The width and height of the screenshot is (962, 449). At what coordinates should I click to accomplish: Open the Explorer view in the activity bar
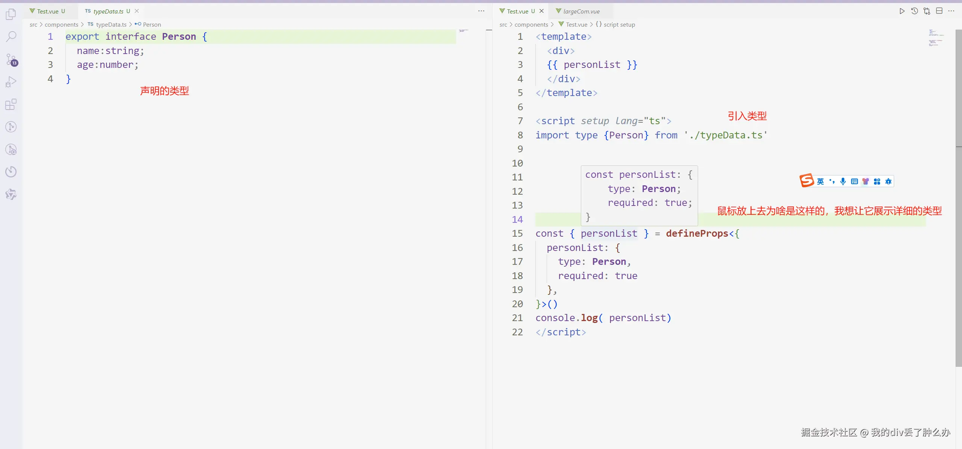tap(11, 14)
